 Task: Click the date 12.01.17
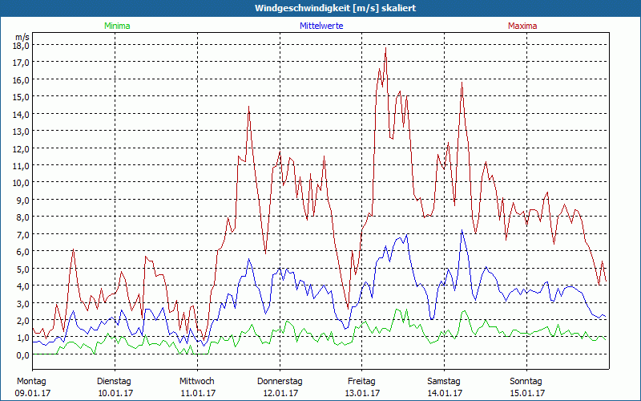click(x=280, y=393)
